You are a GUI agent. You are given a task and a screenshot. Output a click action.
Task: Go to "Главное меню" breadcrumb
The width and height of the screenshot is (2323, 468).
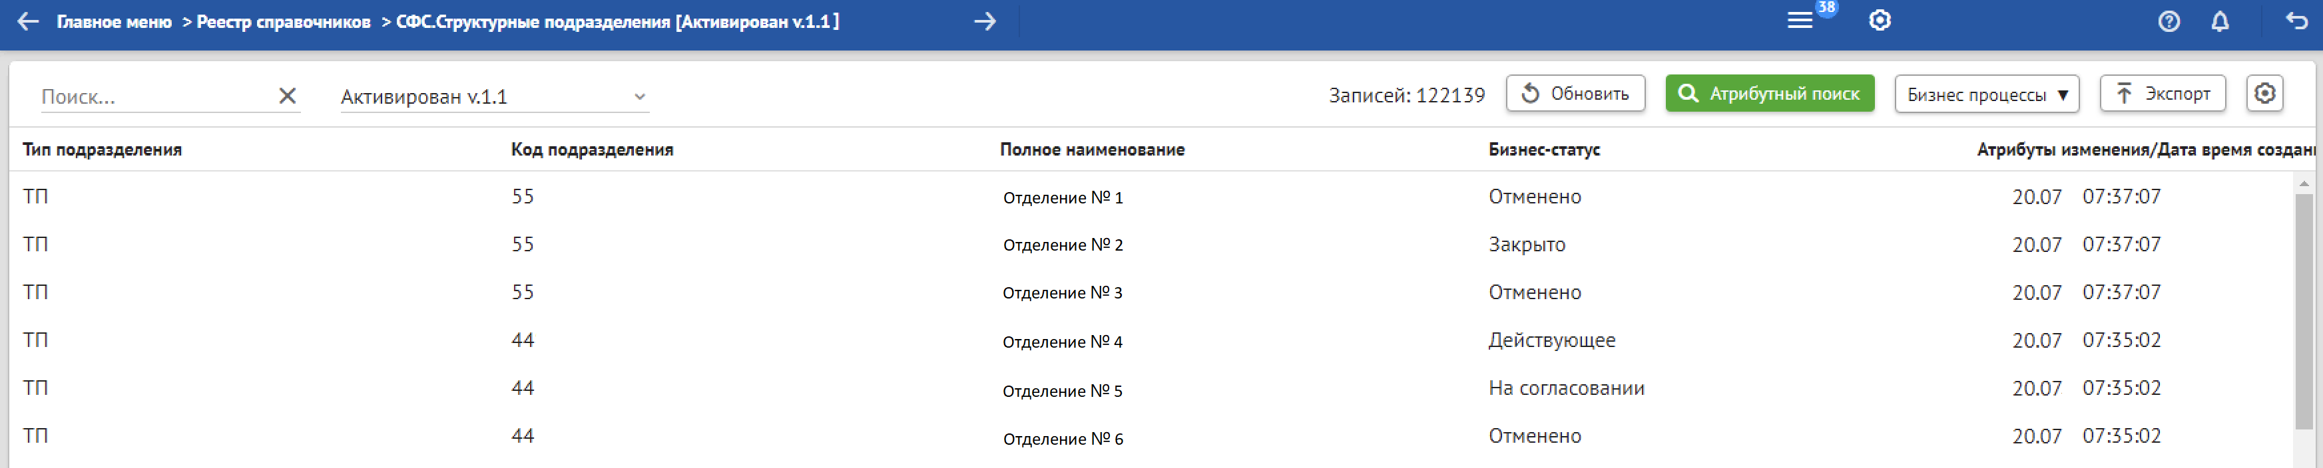[x=114, y=21]
